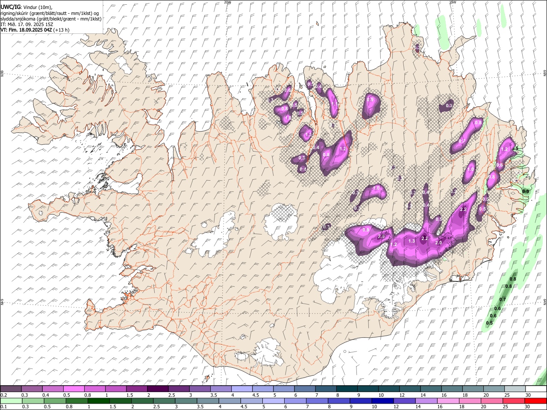Select top legend swatch between 25 and 30
The width and height of the screenshot is (547, 410).
[514, 389]
